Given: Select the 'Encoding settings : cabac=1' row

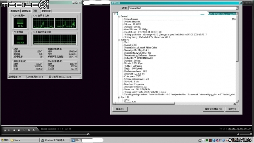Looking at the screenshot, I should click(179, 95).
